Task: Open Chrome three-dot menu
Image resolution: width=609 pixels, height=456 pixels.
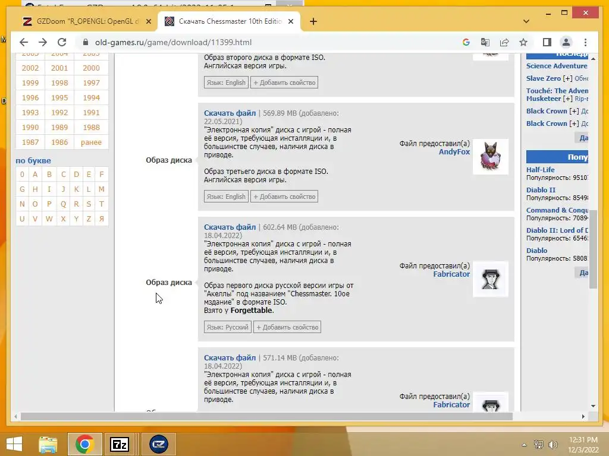Action: (x=585, y=42)
